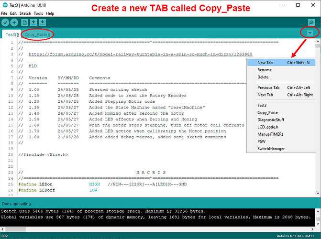
Task: Close the Arduino IDE window
Action: click(313, 5)
